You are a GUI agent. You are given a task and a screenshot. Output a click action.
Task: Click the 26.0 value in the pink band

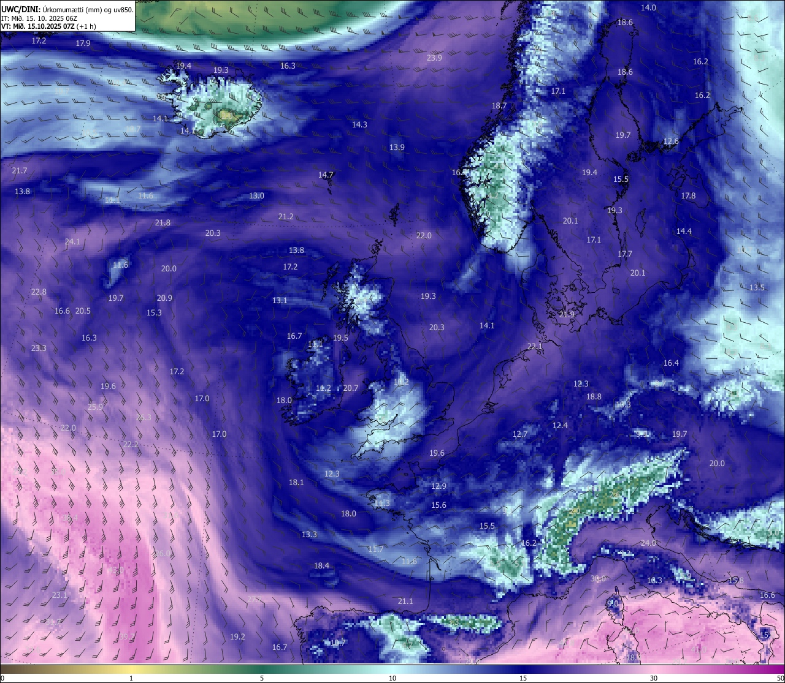163,553
